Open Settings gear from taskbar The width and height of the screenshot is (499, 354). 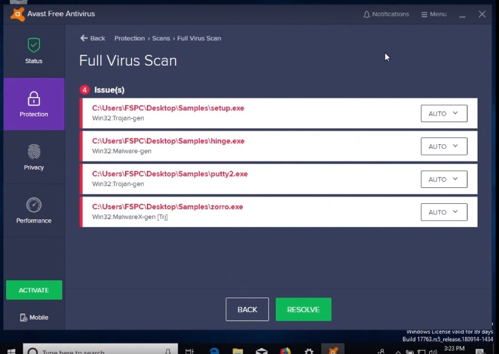coord(309,351)
